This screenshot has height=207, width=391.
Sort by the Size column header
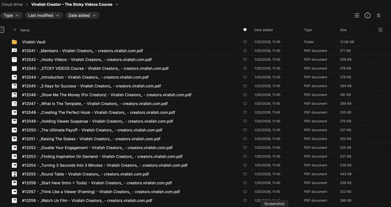pos(343,30)
